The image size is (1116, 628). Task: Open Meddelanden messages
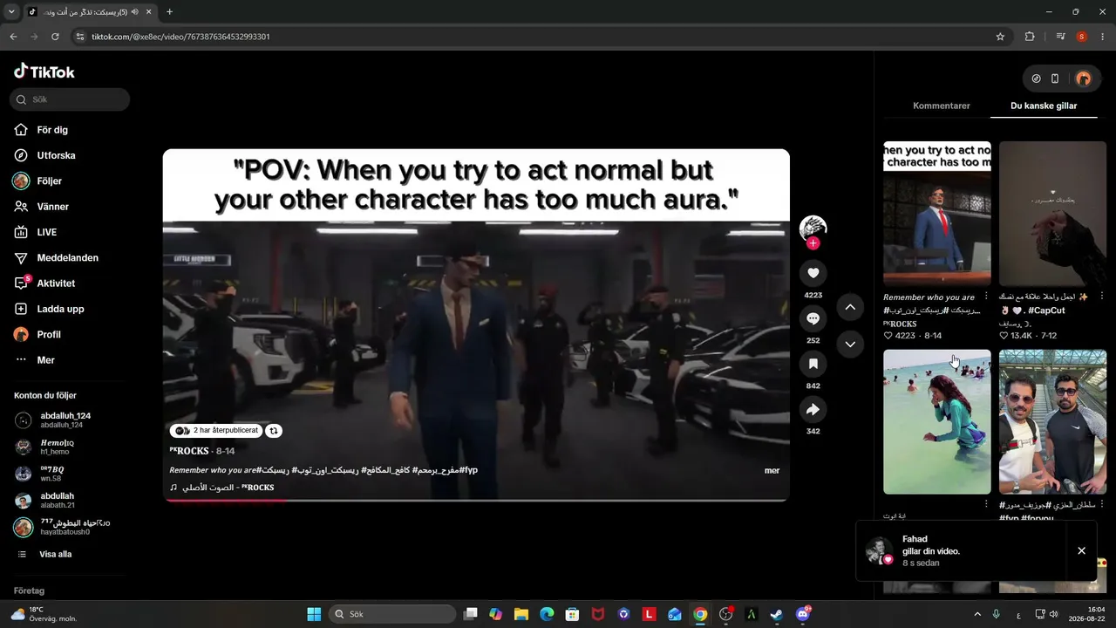click(x=67, y=258)
